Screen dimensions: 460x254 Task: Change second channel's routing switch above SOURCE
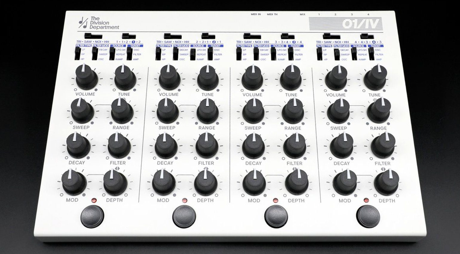click(208, 36)
